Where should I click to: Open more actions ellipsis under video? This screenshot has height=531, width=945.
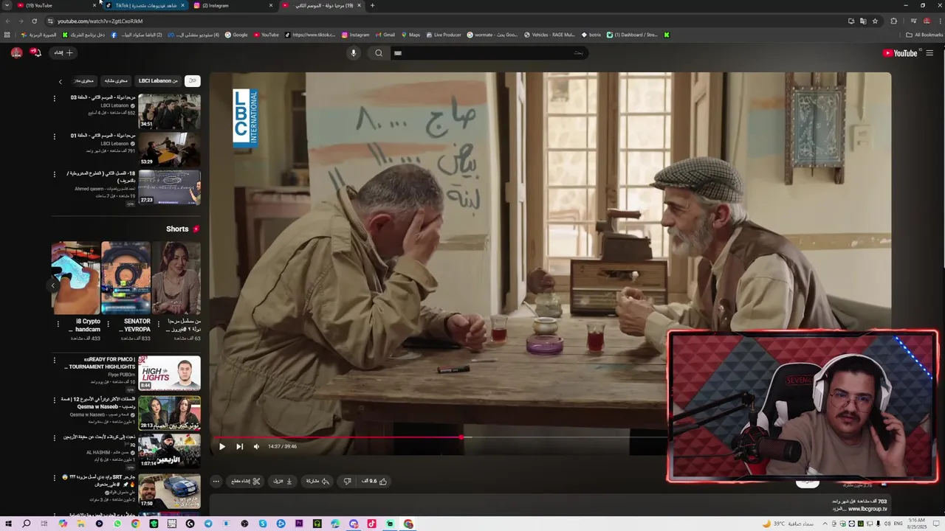[x=216, y=481]
